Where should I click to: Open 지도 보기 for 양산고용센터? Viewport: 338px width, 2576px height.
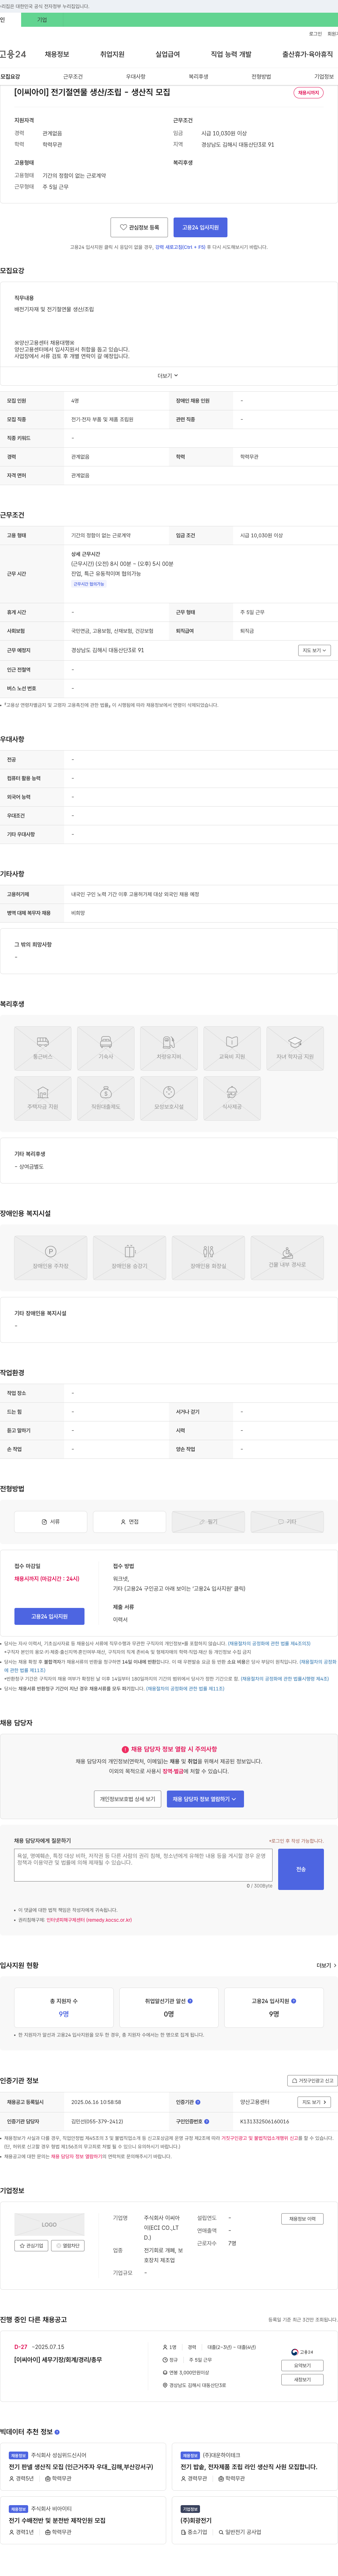tap(314, 2102)
